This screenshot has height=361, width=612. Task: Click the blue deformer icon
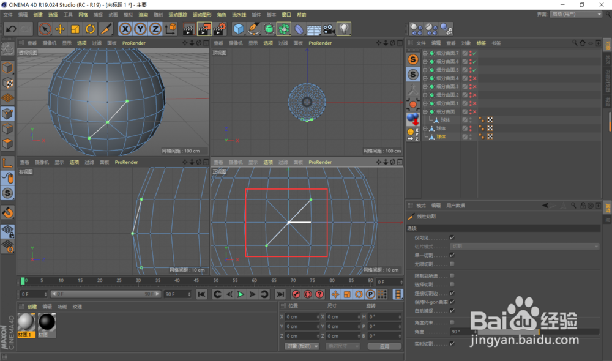tap(299, 29)
